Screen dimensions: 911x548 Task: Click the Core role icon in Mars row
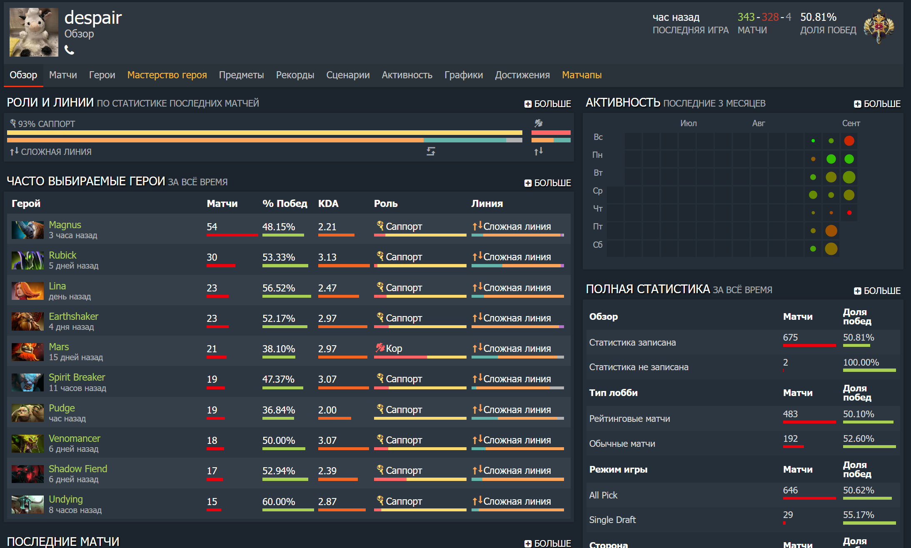click(379, 348)
